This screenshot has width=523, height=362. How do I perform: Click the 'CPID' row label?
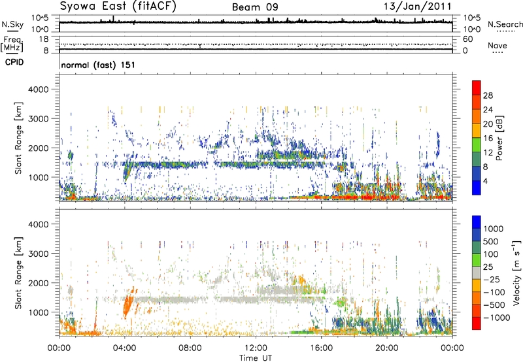click(14, 62)
